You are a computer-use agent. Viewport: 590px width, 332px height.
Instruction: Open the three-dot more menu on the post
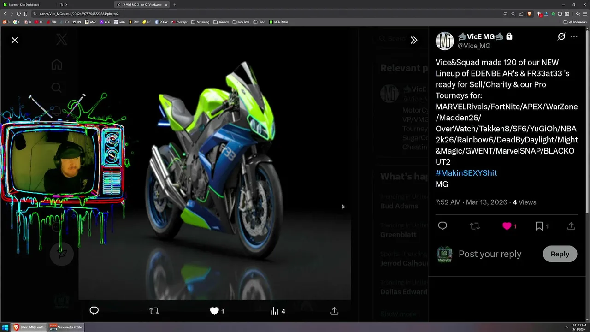(x=574, y=36)
